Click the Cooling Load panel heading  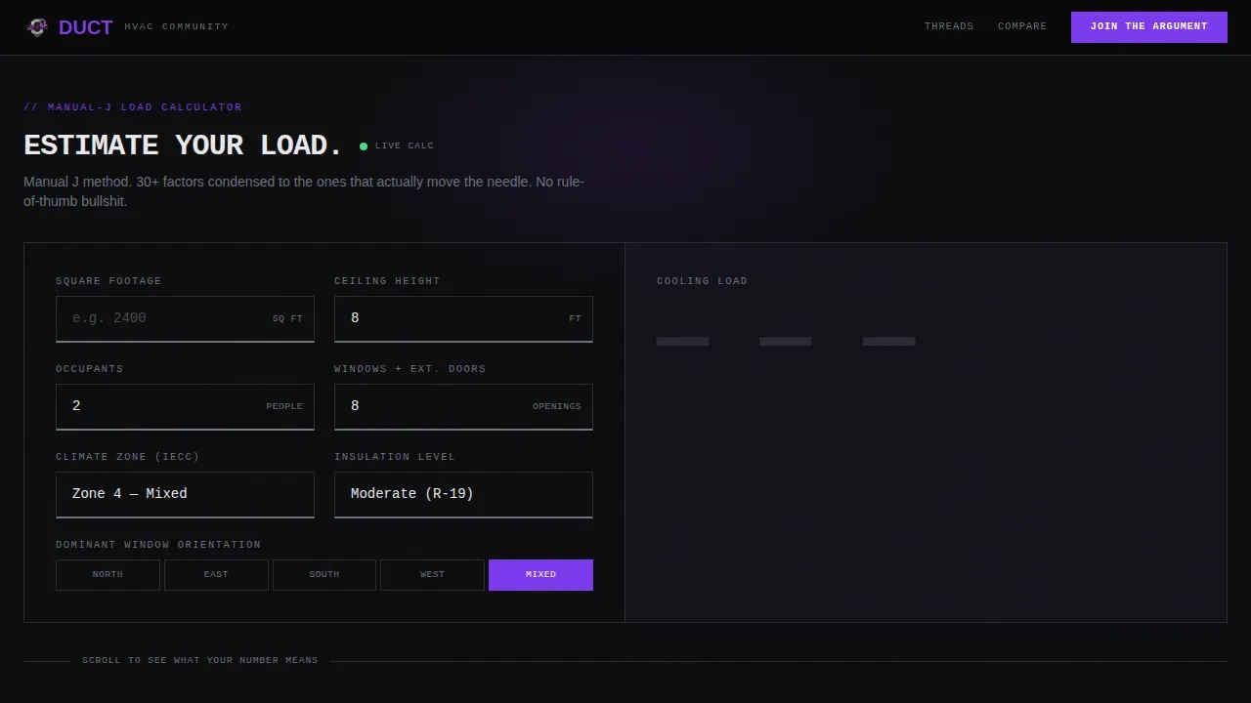[x=702, y=281]
